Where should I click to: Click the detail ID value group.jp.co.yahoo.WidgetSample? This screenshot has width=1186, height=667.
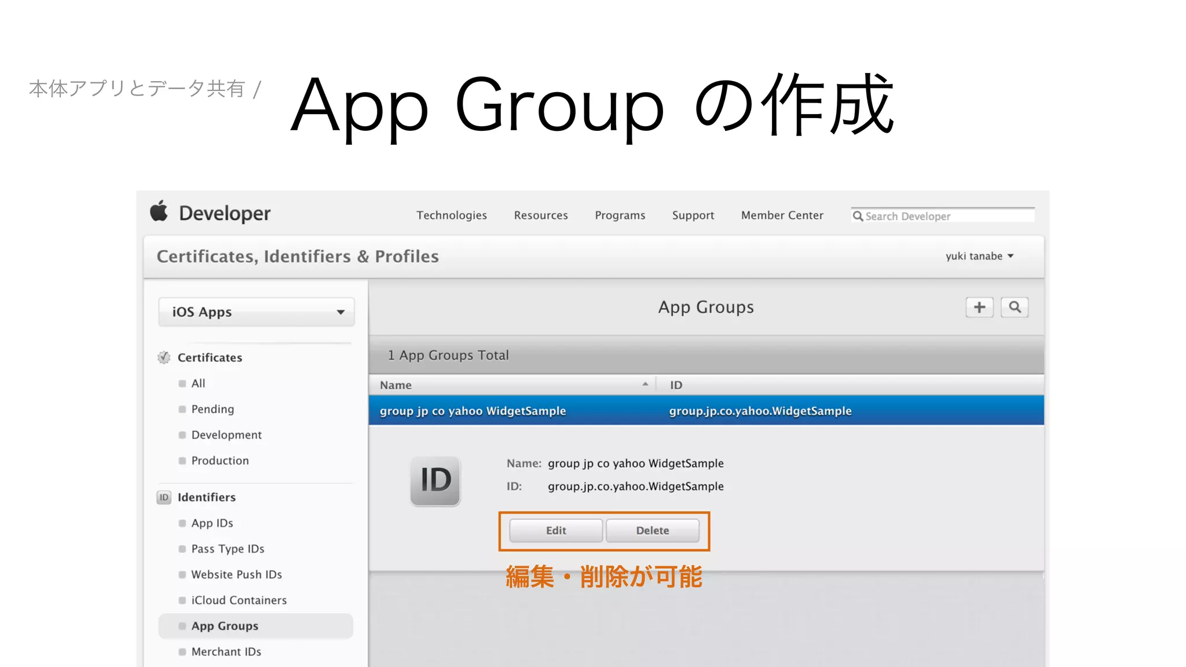tap(636, 486)
